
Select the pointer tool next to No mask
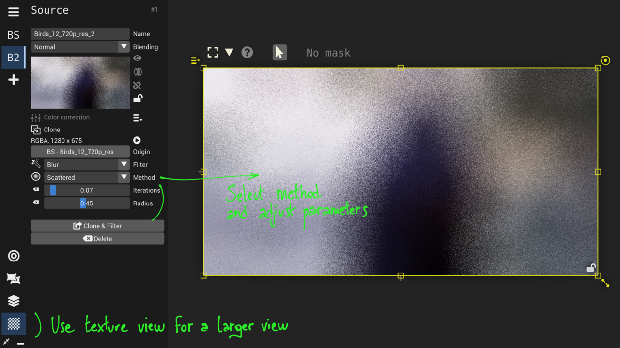point(279,52)
